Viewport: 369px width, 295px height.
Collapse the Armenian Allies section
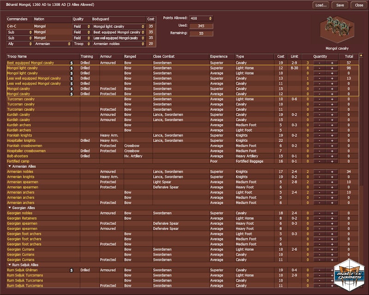click(x=9, y=166)
